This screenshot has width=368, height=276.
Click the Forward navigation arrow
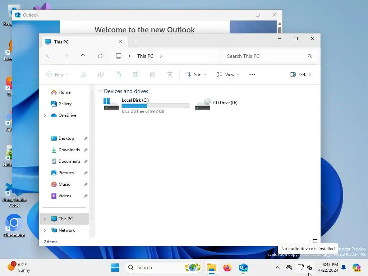tap(66, 56)
